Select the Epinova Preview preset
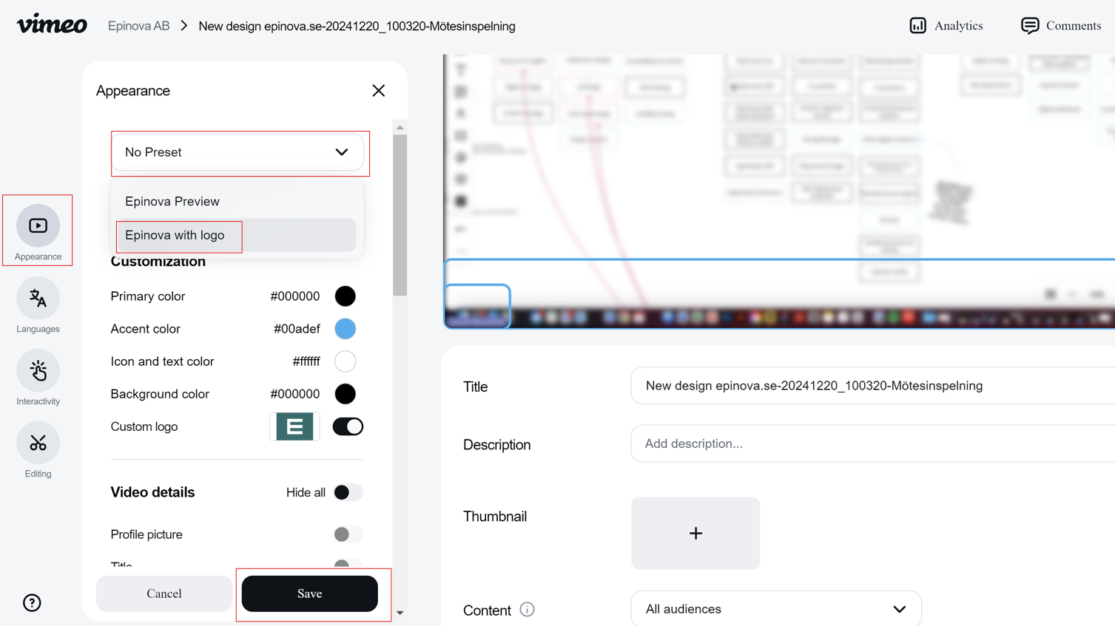The width and height of the screenshot is (1115, 626). pyautogui.click(x=237, y=201)
